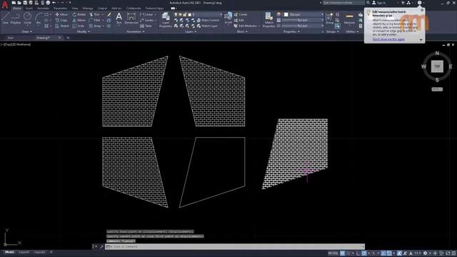Expand the Properties panel
Screen dimensions: 457x257
click(x=292, y=31)
